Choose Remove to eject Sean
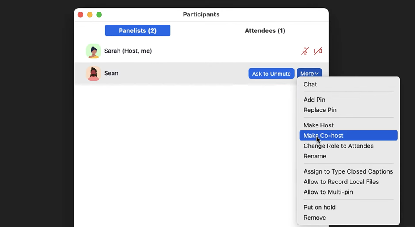The height and width of the screenshot is (227, 415). [x=315, y=218]
